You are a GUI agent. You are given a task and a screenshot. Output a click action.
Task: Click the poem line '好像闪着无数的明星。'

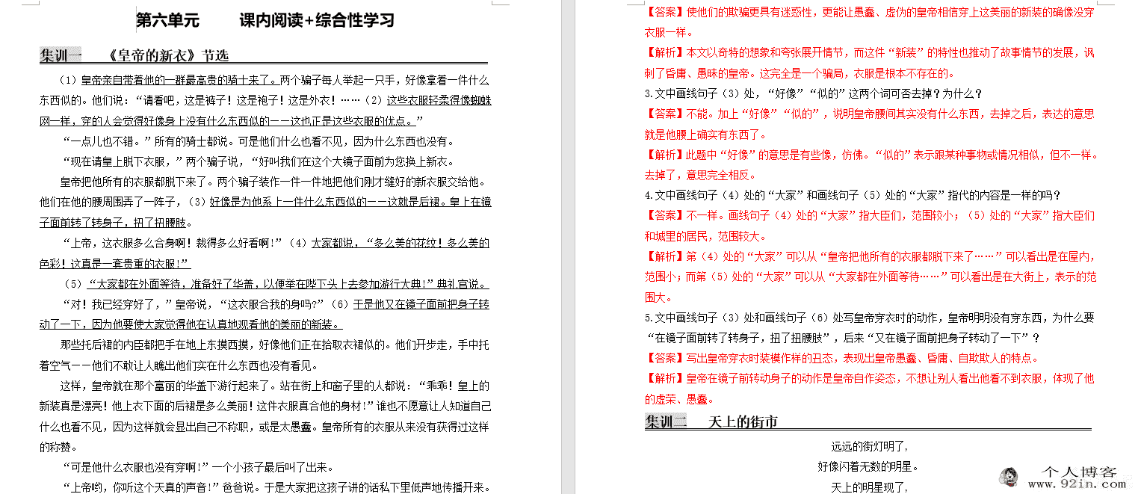click(868, 467)
